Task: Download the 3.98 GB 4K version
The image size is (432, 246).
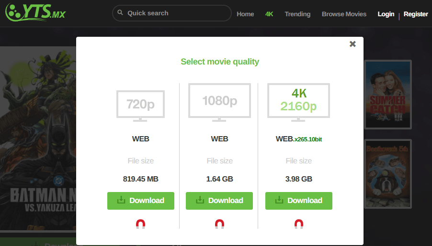Action: pos(299,201)
